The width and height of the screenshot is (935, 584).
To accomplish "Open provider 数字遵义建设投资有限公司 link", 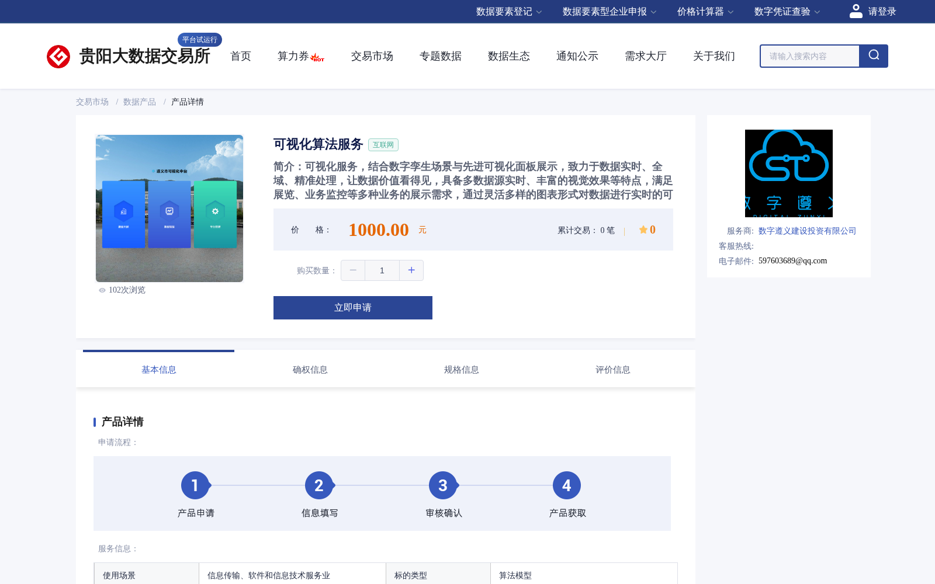I will [x=808, y=231].
